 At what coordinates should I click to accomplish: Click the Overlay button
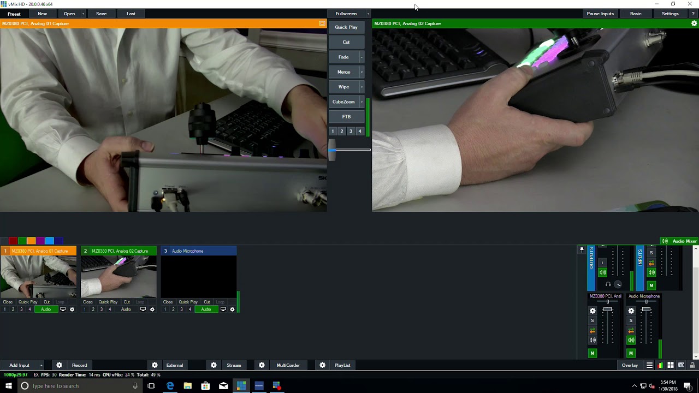630,365
